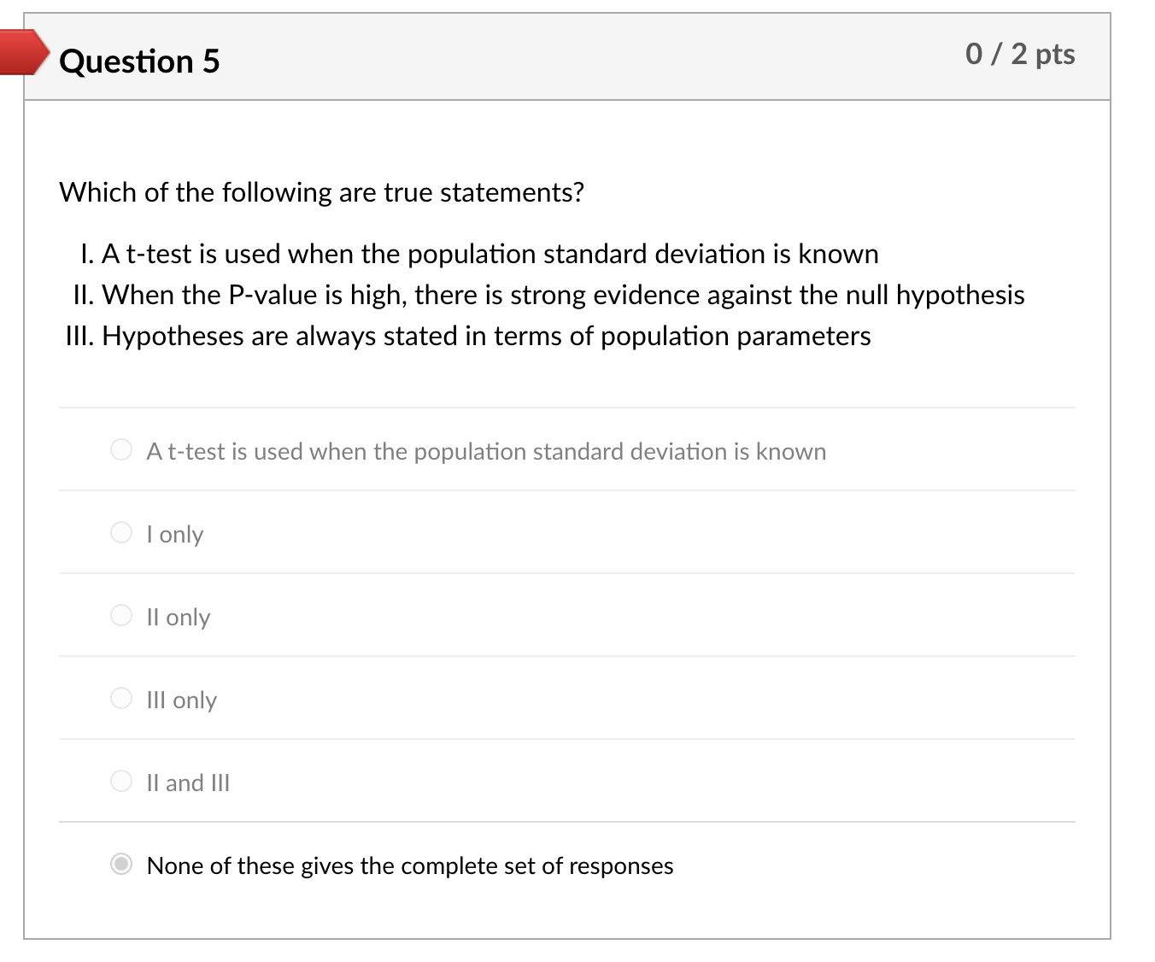Screen dimensions: 1155x962
Task: Click the 'II only' answer text label
Action: (179, 615)
